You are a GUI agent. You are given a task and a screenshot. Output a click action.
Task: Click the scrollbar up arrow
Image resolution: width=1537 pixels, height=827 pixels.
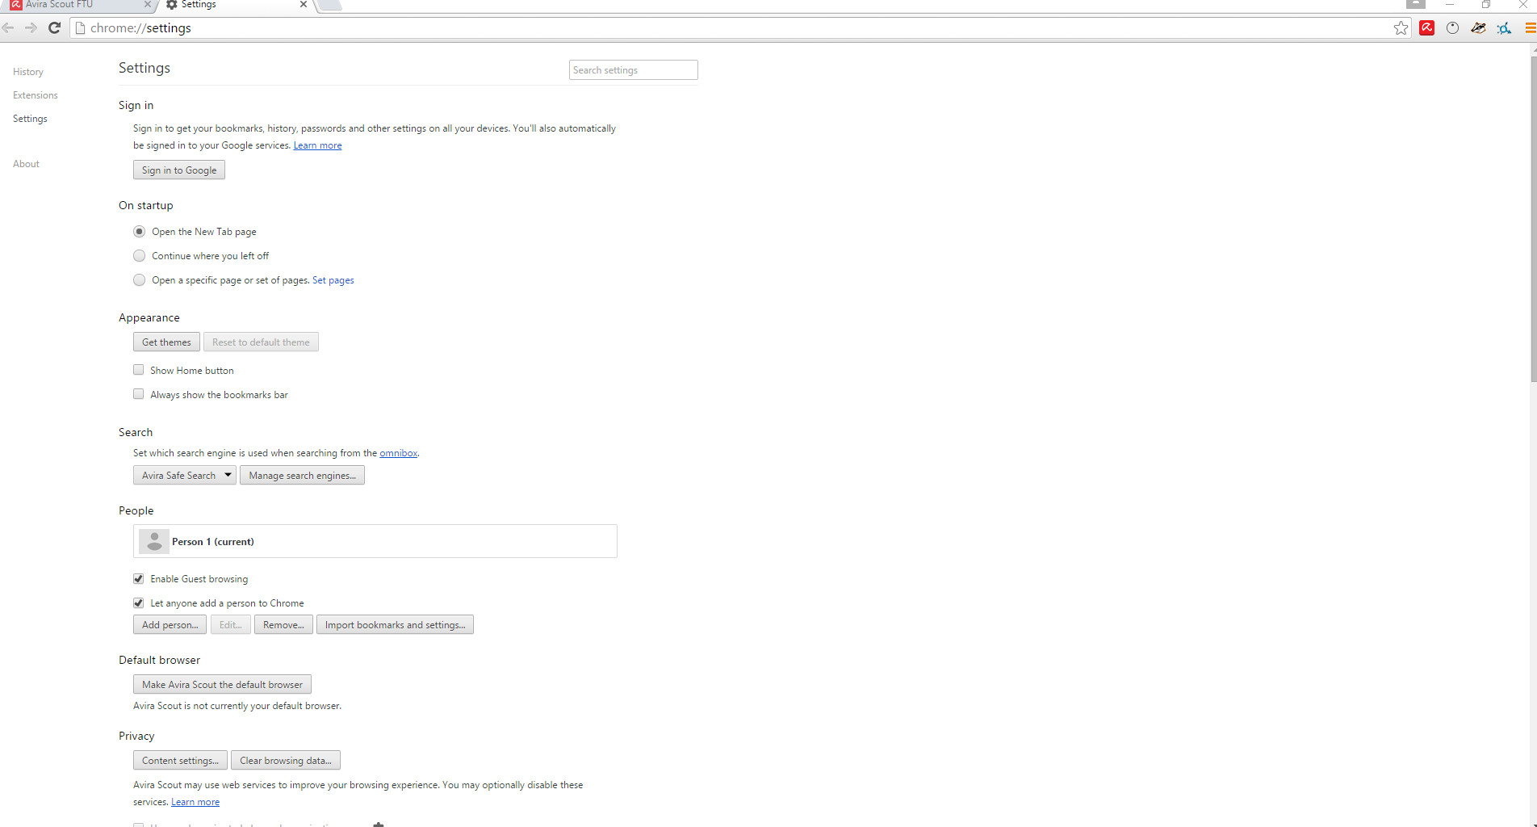point(1534,49)
